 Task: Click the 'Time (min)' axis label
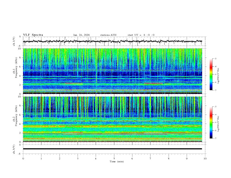point(117,161)
